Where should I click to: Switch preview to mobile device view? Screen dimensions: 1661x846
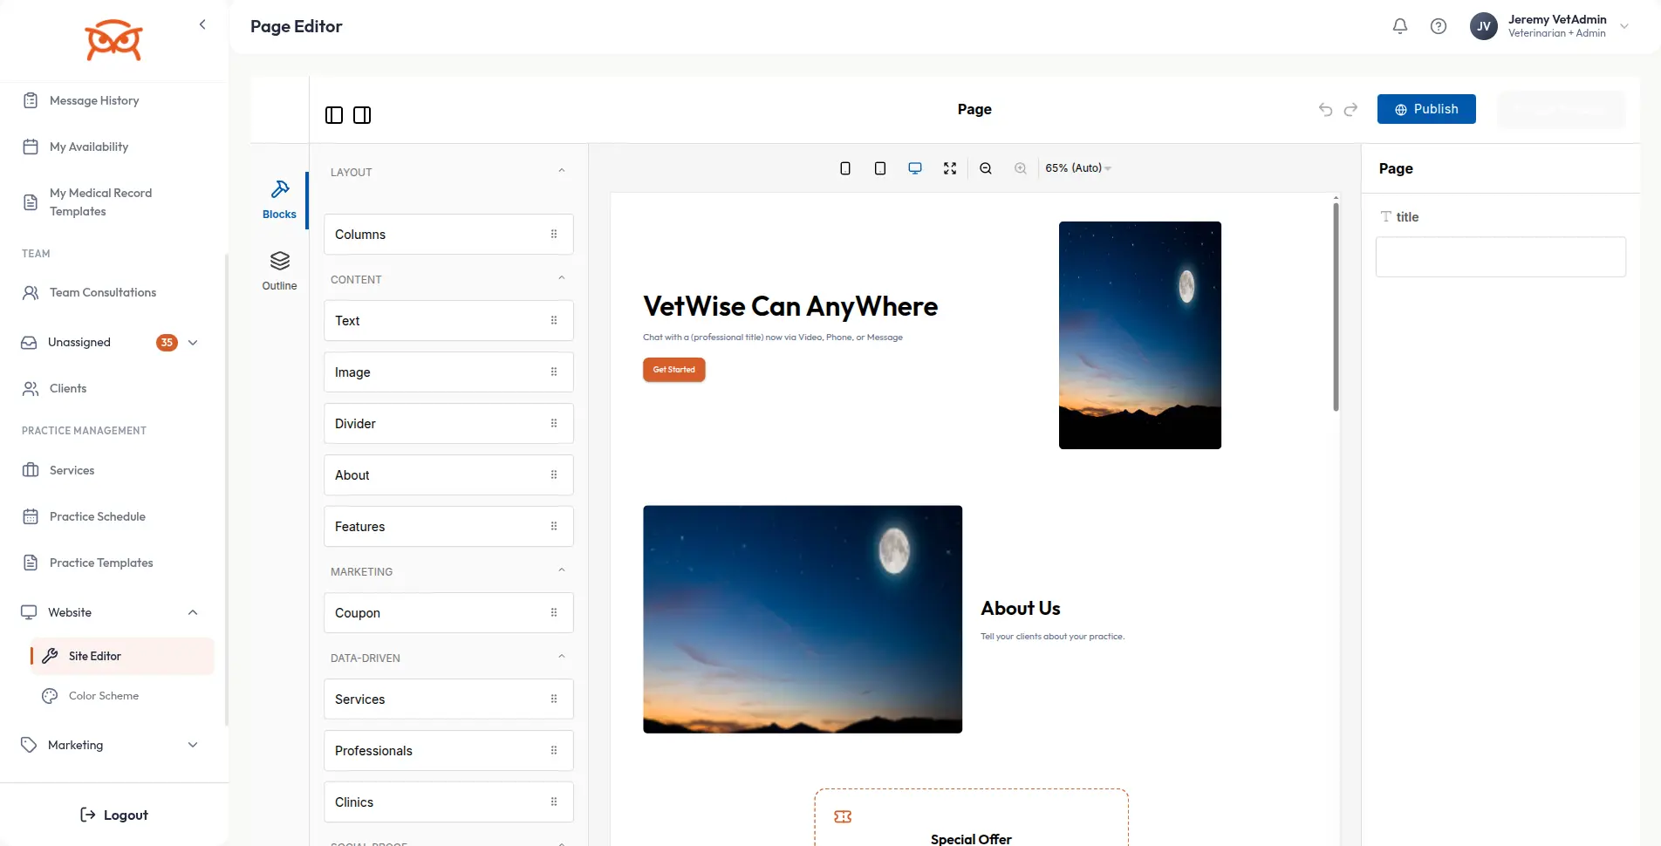click(845, 168)
